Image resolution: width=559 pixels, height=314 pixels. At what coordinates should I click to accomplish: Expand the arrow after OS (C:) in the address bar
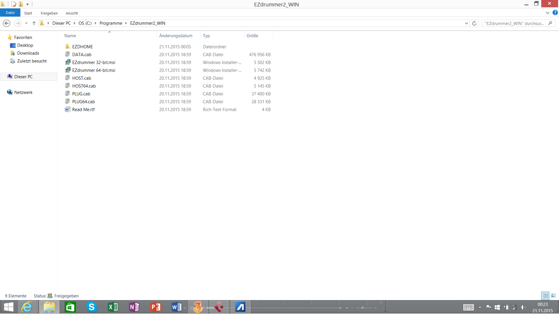[x=96, y=23]
